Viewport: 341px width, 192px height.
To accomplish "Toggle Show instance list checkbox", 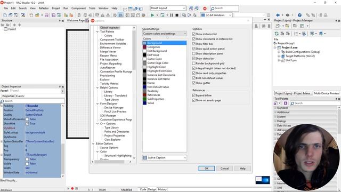I will point(194,34).
